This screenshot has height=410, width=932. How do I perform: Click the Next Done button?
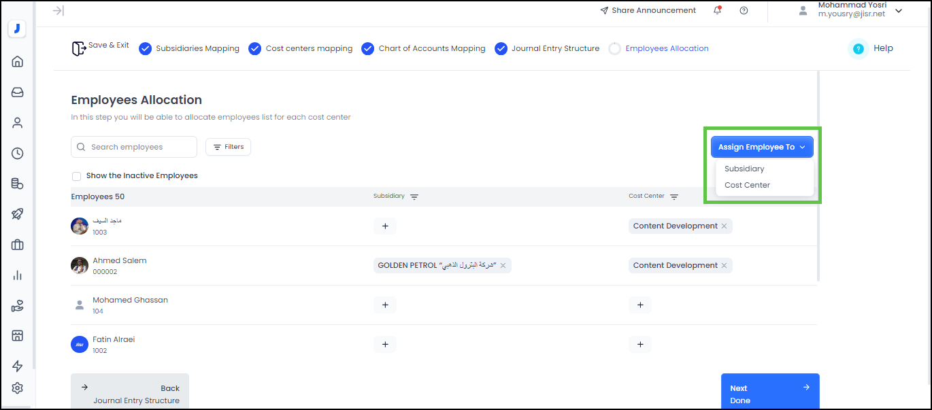[770, 393]
